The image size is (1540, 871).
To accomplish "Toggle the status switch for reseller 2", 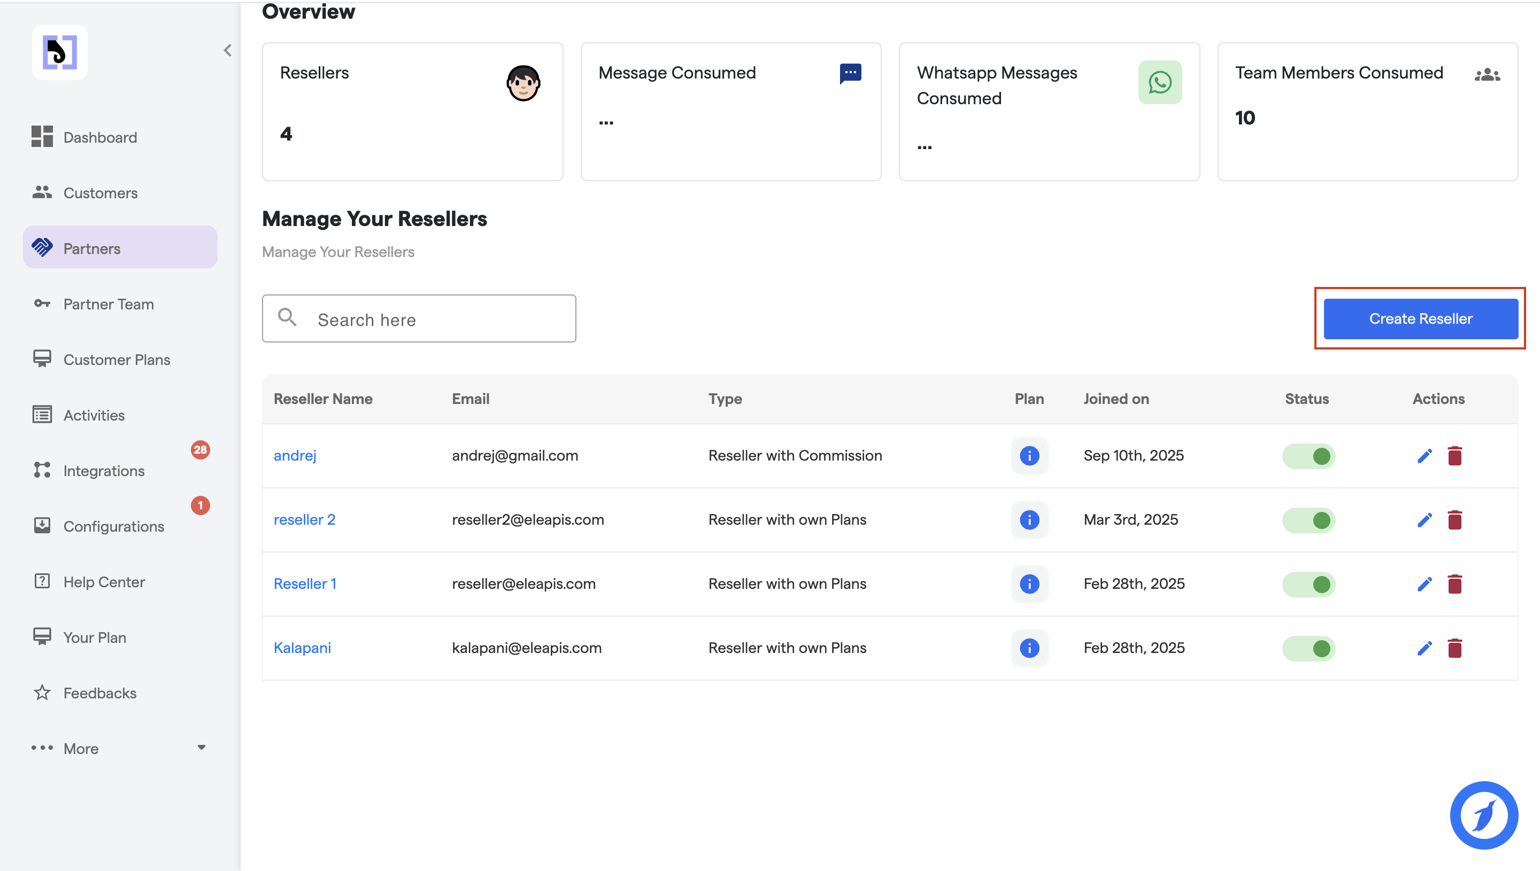I will (x=1308, y=520).
